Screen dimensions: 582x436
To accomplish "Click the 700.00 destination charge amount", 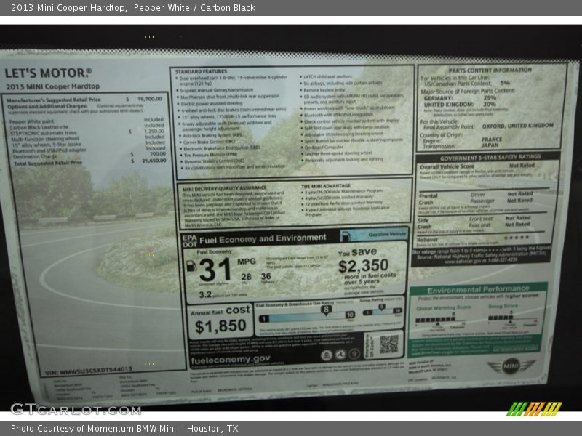I will point(158,154).
